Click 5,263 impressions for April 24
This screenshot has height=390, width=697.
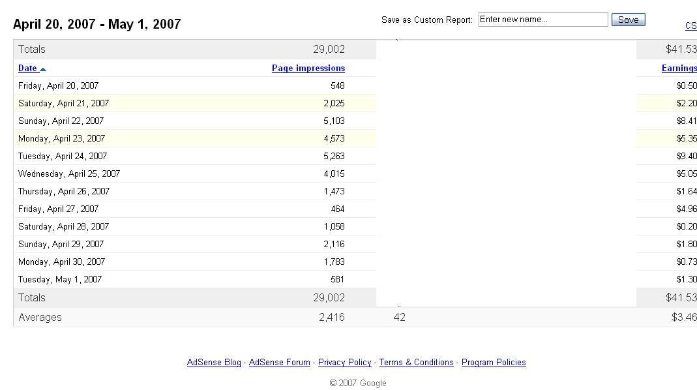click(334, 156)
